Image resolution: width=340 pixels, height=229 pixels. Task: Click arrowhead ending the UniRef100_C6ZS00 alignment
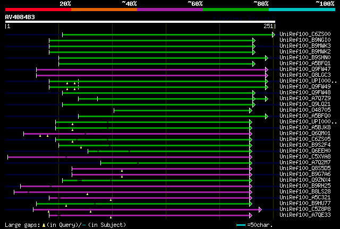(x=274, y=34)
